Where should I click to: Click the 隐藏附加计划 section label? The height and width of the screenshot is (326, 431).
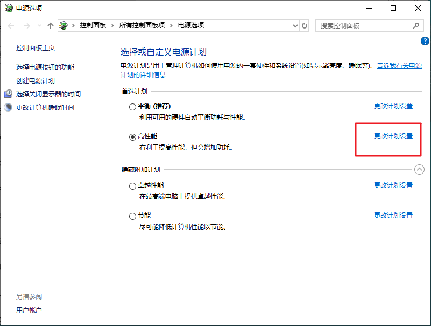coord(141,170)
